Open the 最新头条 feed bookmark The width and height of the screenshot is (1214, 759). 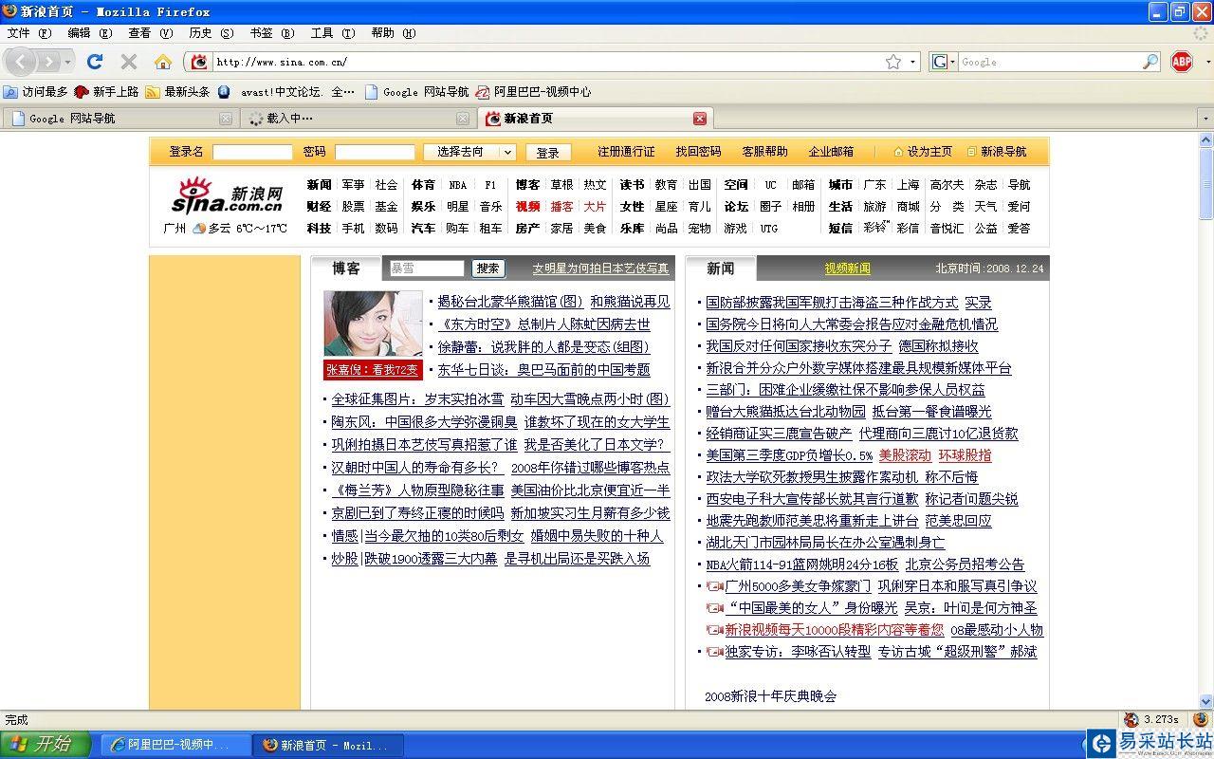(177, 92)
